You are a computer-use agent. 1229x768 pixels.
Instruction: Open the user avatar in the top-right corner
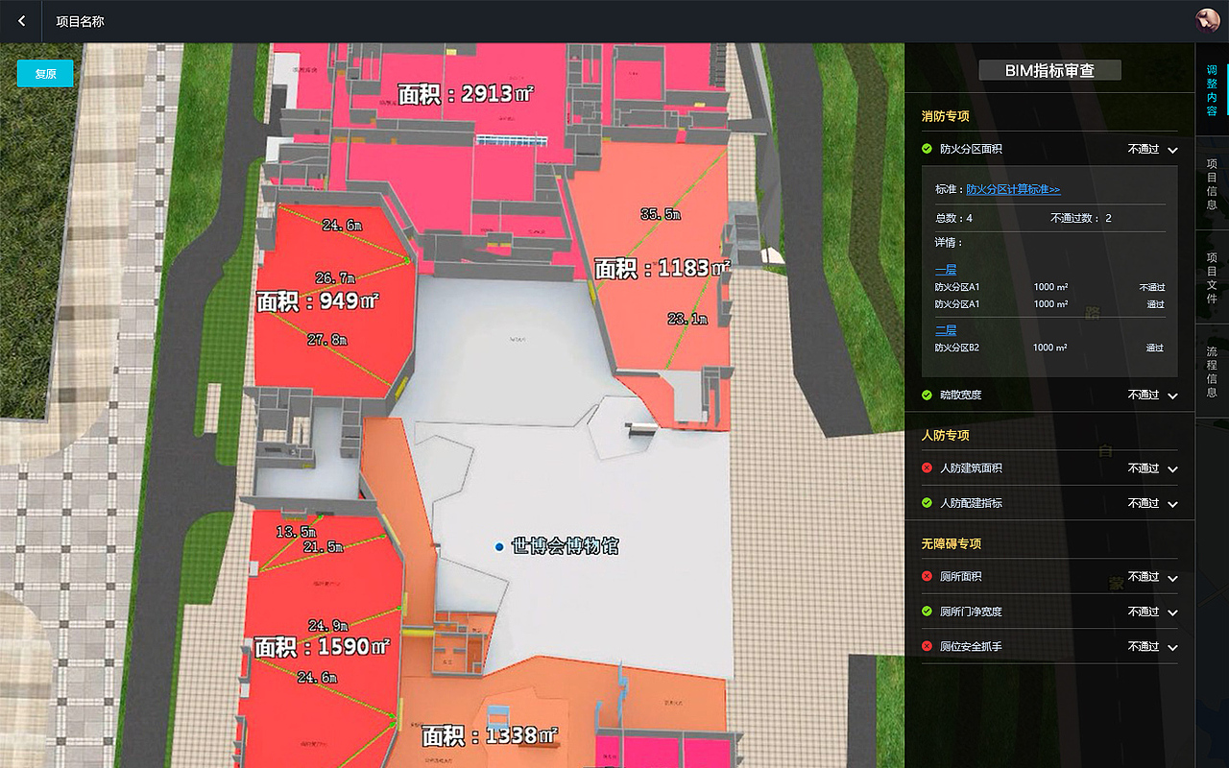coord(1207,20)
